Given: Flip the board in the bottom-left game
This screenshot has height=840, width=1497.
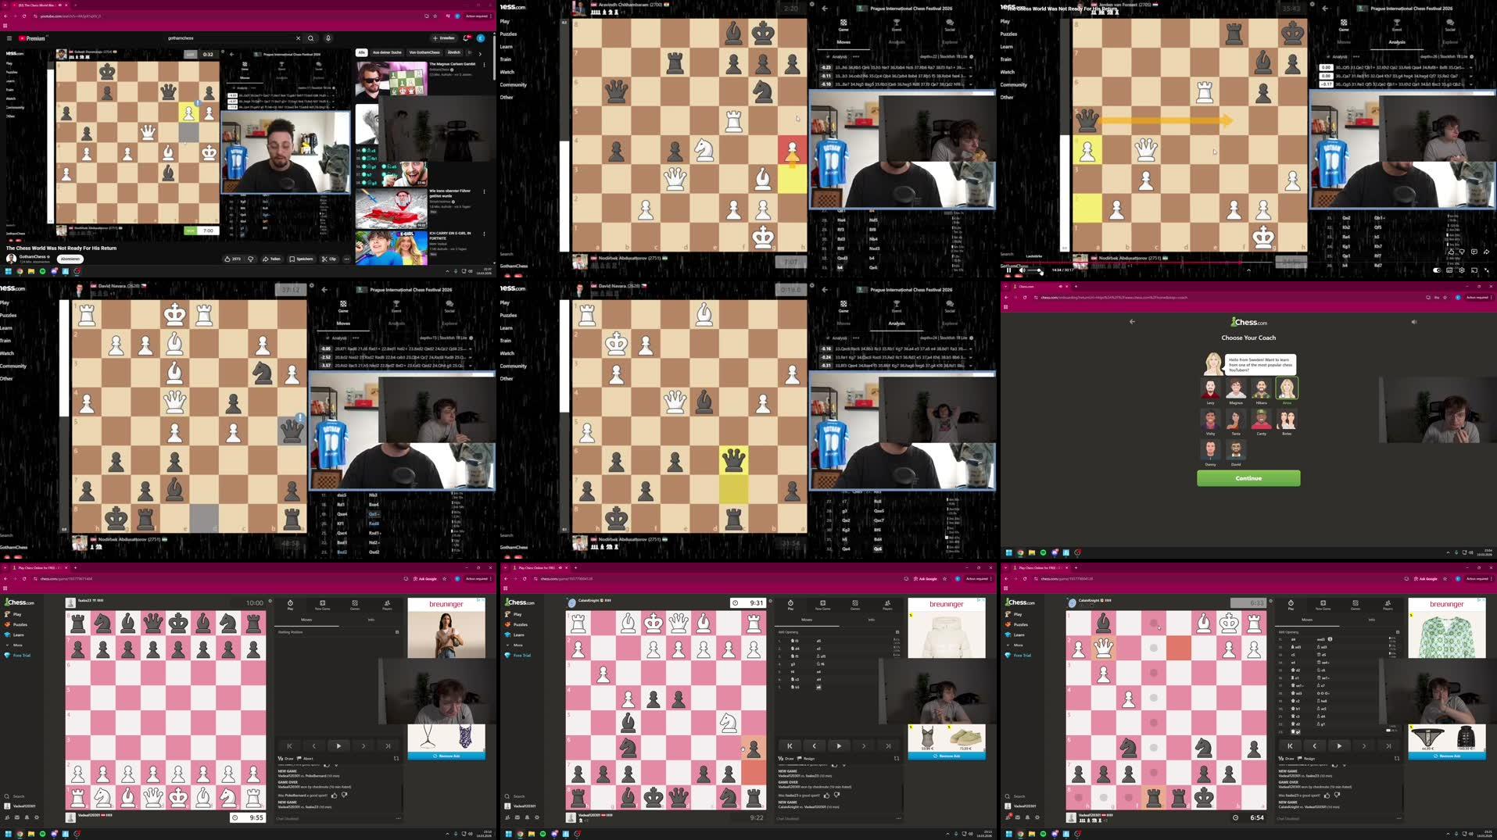Looking at the screenshot, I should (397, 759).
